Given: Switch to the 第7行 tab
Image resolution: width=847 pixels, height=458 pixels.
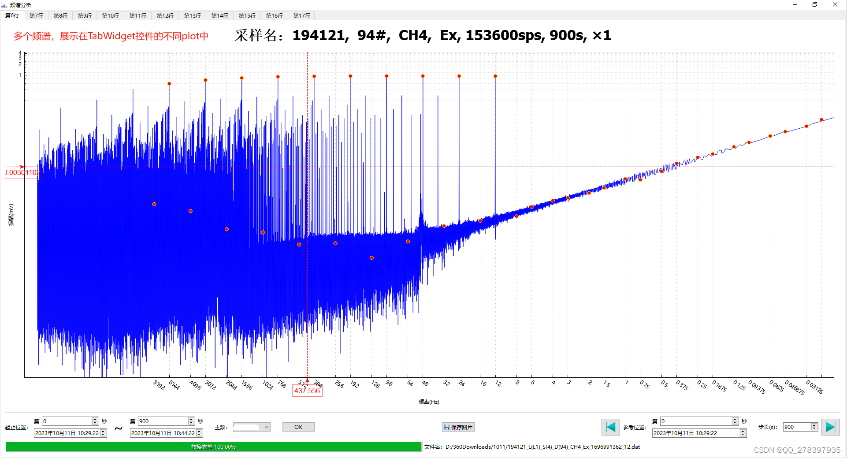Looking at the screenshot, I should pyautogui.click(x=35, y=15).
